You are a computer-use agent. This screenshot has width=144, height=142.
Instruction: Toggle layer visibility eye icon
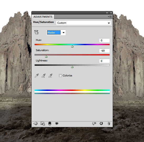click(x=57, y=123)
